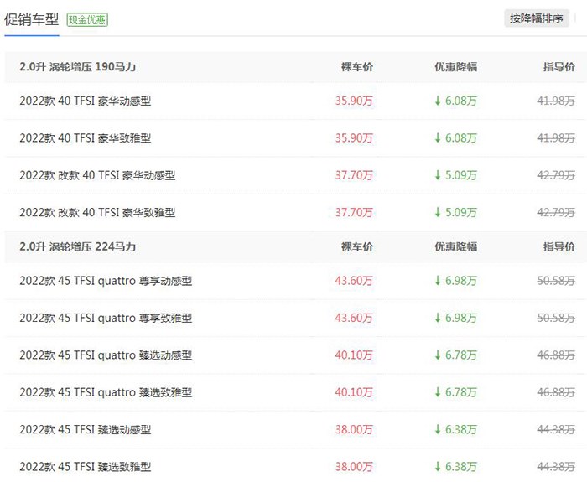Click 40.10万 price of quattro 臻选致雅型
This screenshot has width=587, height=482.
coord(354,392)
